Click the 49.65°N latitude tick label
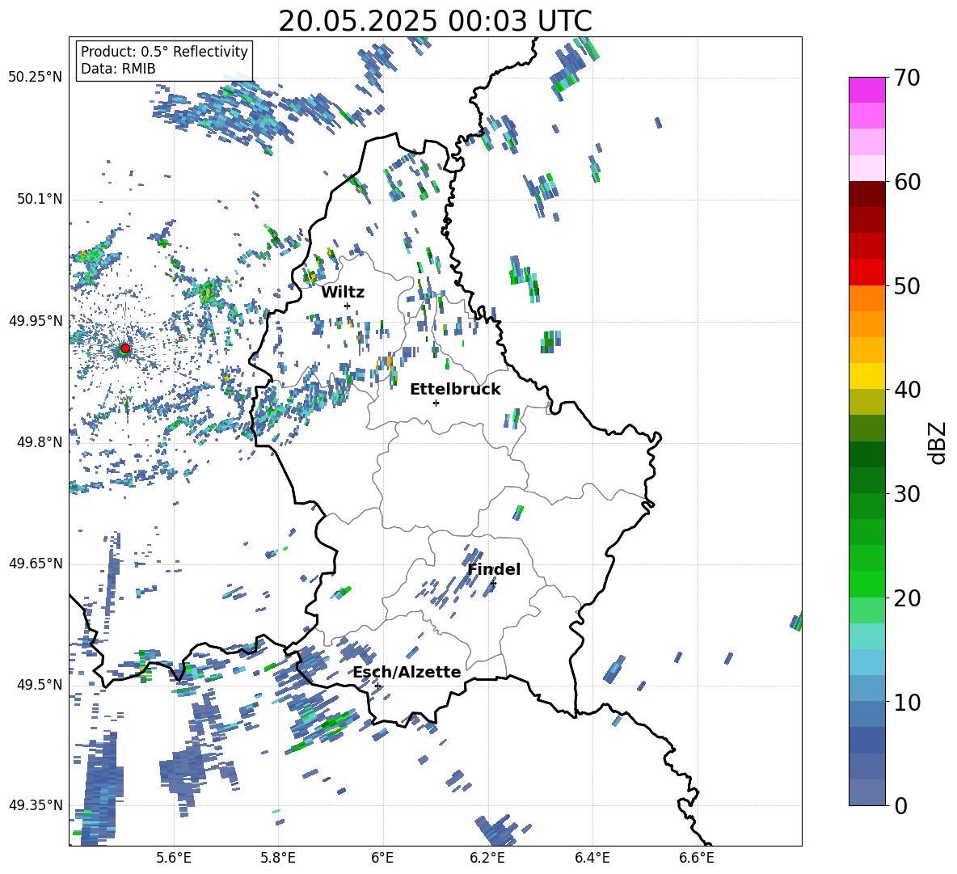The height and width of the screenshot is (874, 957). click(35, 564)
